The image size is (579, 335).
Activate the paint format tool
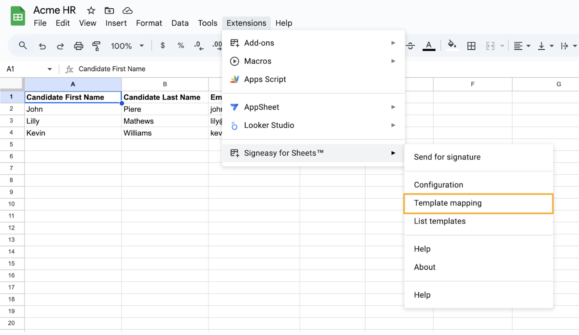click(96, 46)
